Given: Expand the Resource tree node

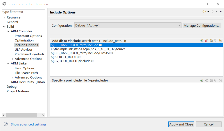Looking at the screenshot, I should tap(4, 17).
